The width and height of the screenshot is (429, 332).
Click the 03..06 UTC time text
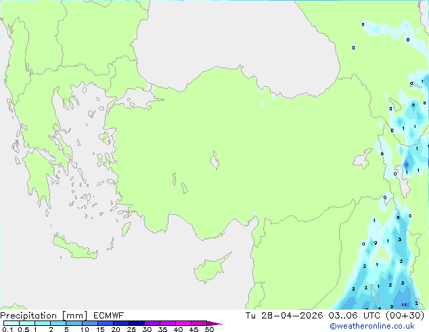355,316
